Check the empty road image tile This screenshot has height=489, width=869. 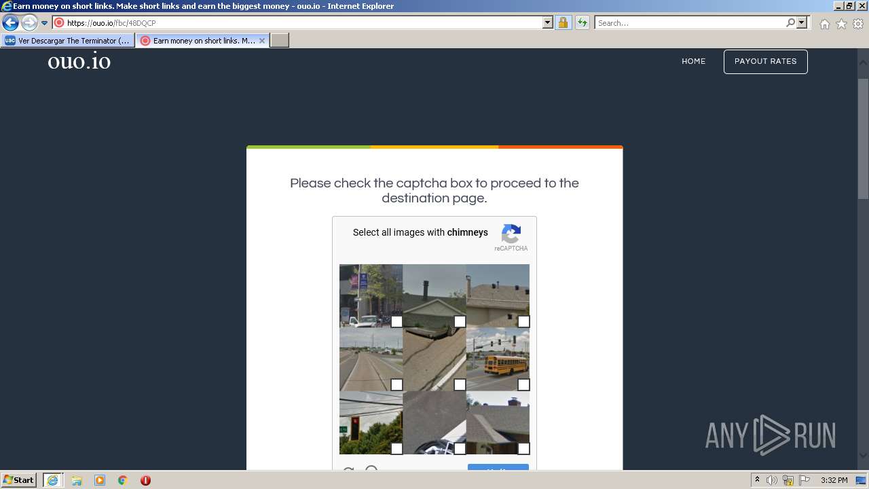tap(371, 359)
